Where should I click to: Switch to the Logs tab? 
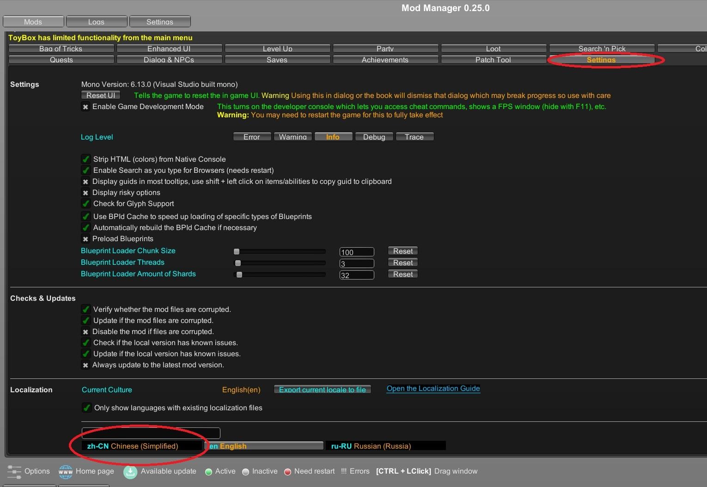coord(96,21)
